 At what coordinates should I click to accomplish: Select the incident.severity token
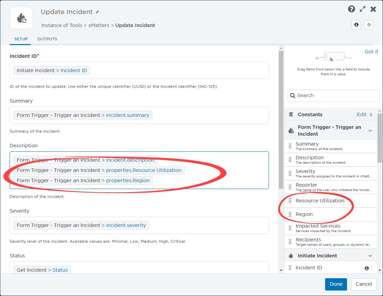pyautogui.click(x=81, y=225)
